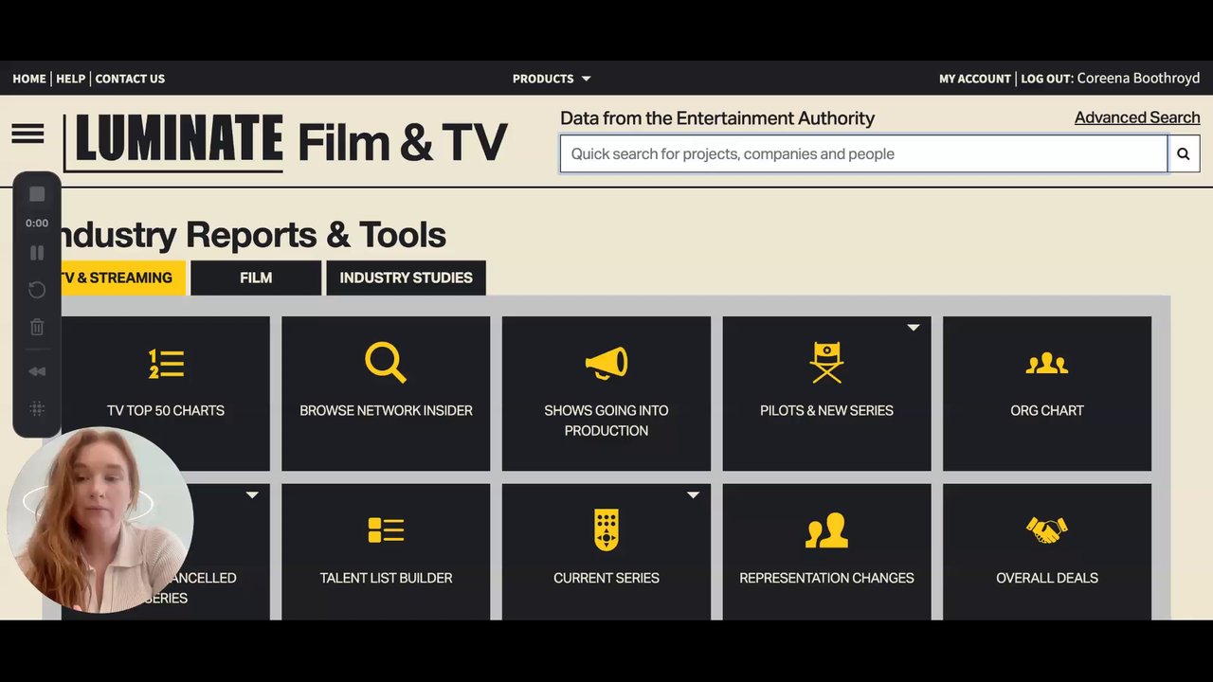Image resolution: width=1213 pixels, height=682 pixels.
Task: Open the Overall Deals tile label
Action: click(x=1047, y=578)
